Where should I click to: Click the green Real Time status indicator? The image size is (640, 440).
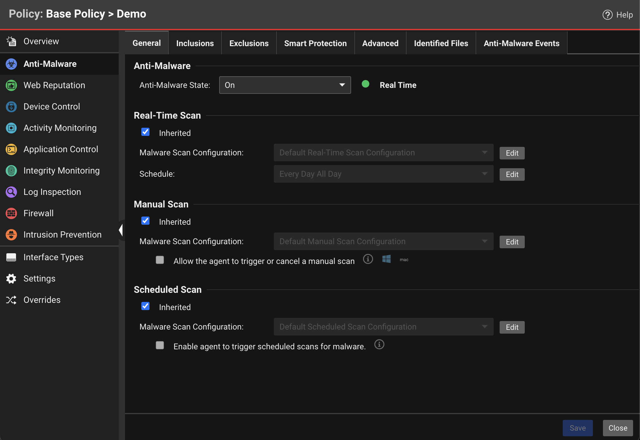pyautogui.click(x=366, y=84)
